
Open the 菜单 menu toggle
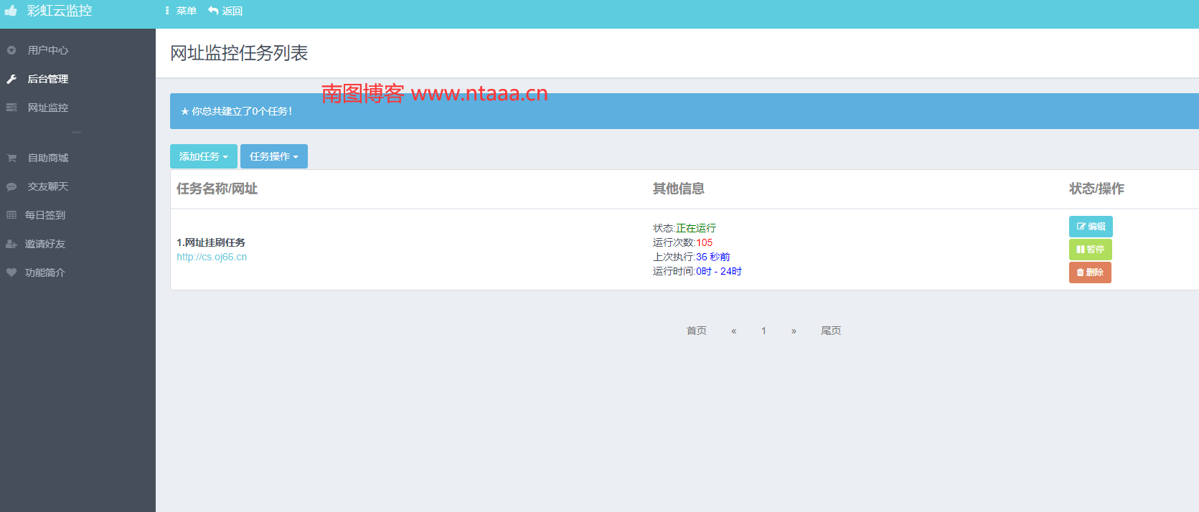tap(180, 11)
